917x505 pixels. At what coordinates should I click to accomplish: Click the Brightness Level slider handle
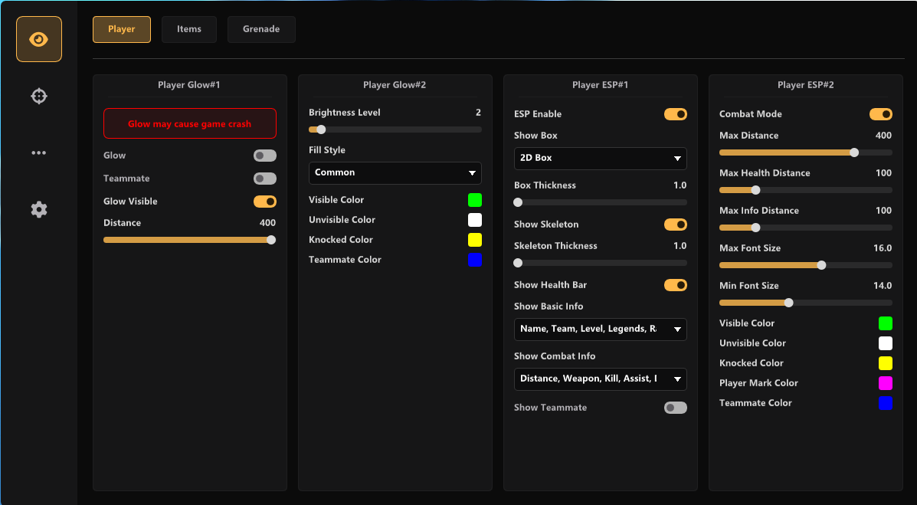click(x=321, y=130)
